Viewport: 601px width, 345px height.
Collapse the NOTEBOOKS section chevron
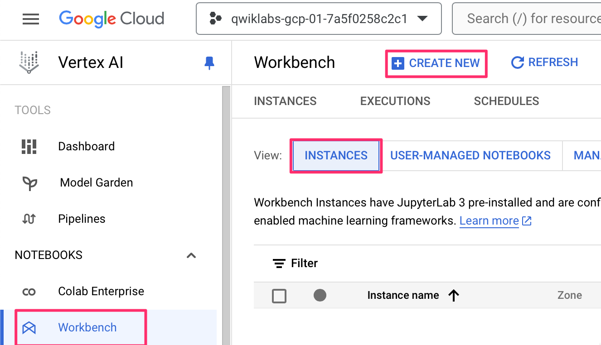click(191, 255)
